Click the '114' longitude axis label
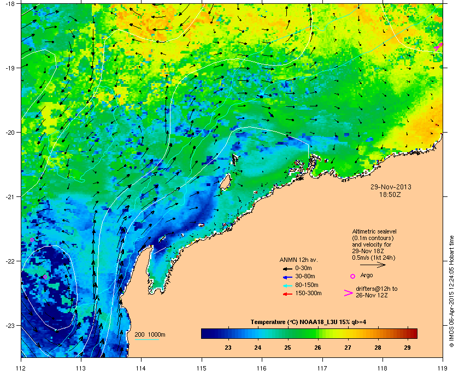The width and height of the screenshot is (459, 371). [x=142, y=368]
